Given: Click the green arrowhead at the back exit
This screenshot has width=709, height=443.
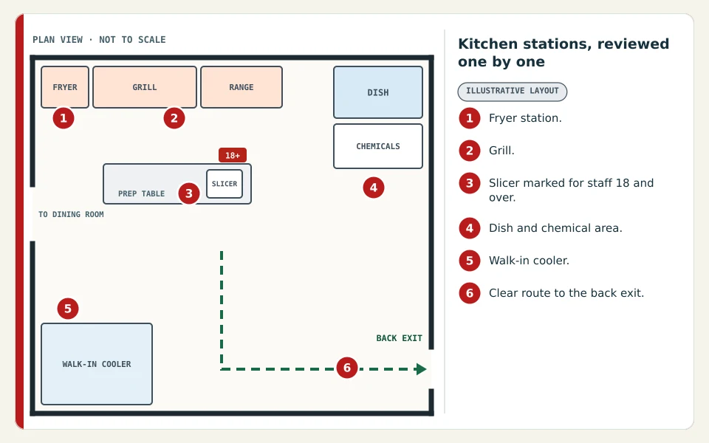Looking at the screenshot, I should (x=421, y=369).
